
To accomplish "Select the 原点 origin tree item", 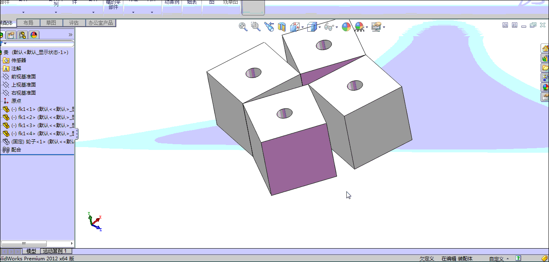I will tap(16, 101).
